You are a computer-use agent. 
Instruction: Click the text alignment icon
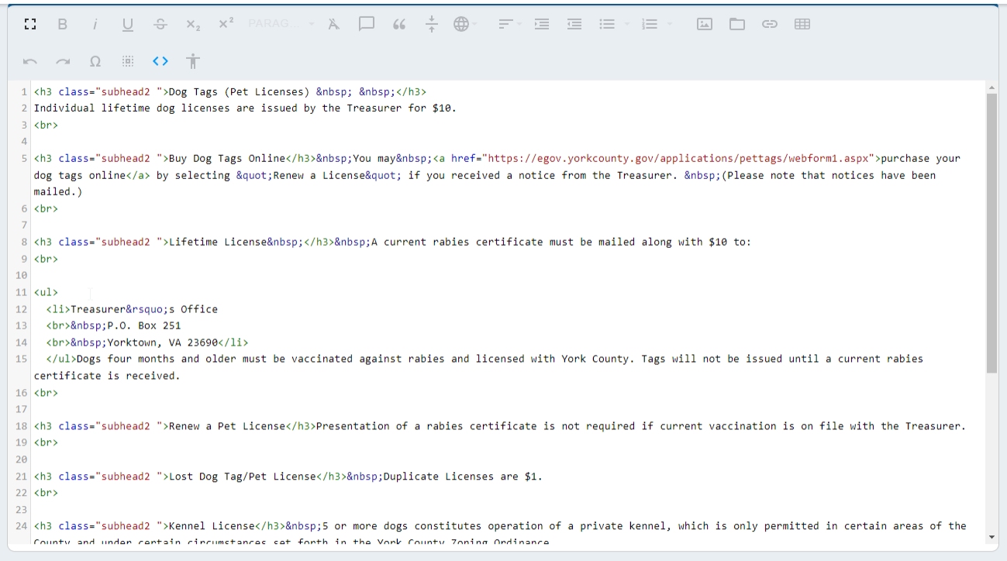(x=505, y=24)
